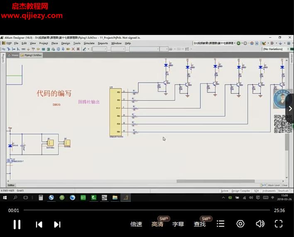Click the grey forward navigation button
The image size is (294, 237).
coord(245,43)
